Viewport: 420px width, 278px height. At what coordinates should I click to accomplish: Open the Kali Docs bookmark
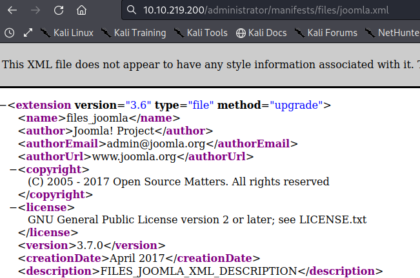[x=261, y=33]
